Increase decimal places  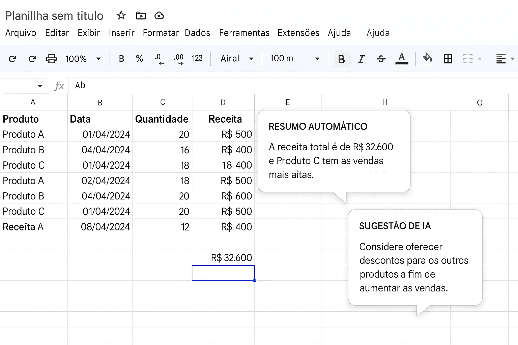178,59
